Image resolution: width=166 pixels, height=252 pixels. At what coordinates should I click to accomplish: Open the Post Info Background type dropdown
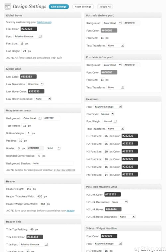(112, 23)
